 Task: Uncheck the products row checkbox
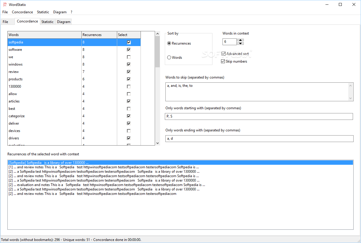click(129, 79)
